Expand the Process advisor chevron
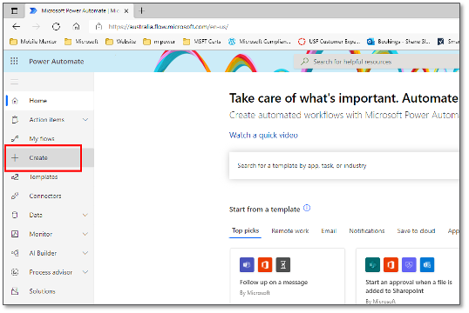The image size is (469, 313). 85,272
